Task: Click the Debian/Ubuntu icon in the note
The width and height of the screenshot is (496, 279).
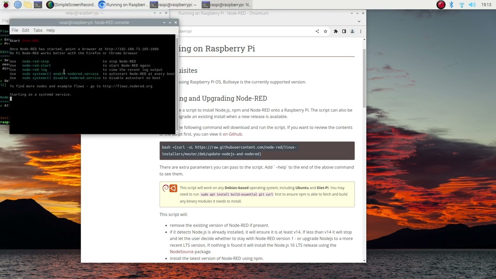Action: 170,188
